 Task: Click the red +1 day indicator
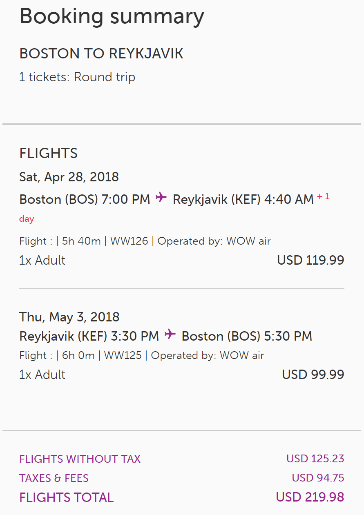pyautogui.click(x=323, y=197)
